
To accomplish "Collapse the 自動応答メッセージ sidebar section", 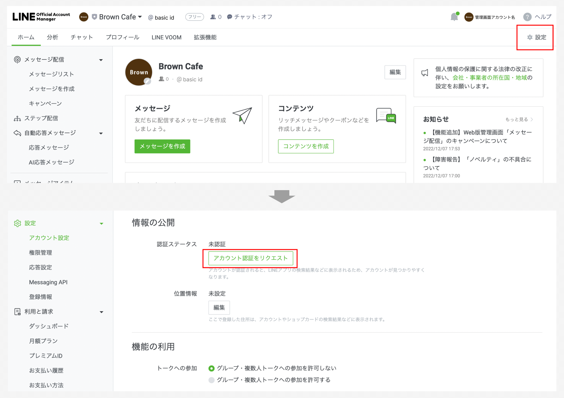I will (x=101, y=133).
